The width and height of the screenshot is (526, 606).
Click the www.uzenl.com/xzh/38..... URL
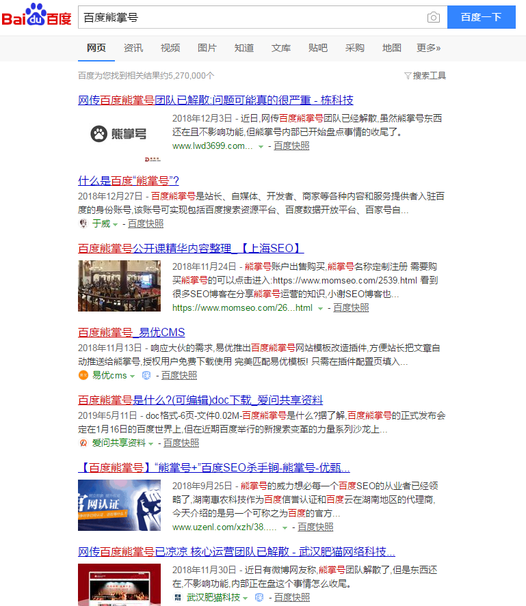(x=224, y=527)
